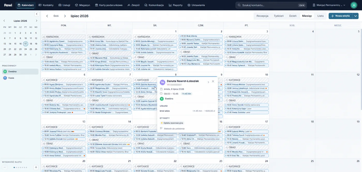
Task: Switch to the Recepcja view
Action: click(x=262, y=16)
